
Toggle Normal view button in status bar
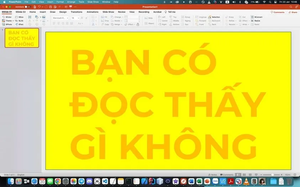coord(238,175)
